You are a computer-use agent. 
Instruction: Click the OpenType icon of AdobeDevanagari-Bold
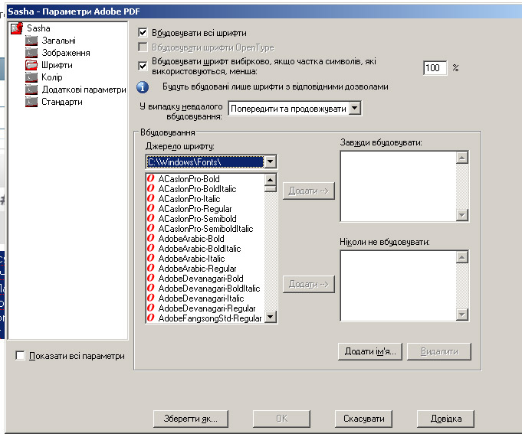151,278
